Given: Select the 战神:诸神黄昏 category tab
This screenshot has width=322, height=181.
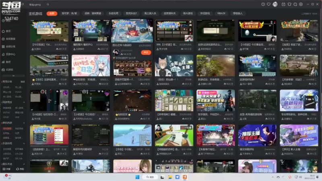Looking at the screenshot, I should pyautogui.click(x=93, y=13).
